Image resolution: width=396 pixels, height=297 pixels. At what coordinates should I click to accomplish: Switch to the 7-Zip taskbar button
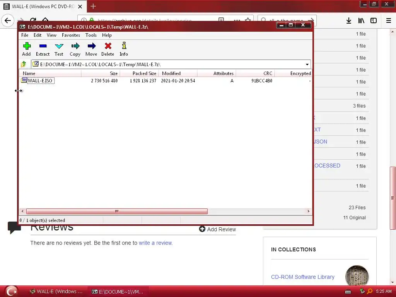click(x=118, y=292)
